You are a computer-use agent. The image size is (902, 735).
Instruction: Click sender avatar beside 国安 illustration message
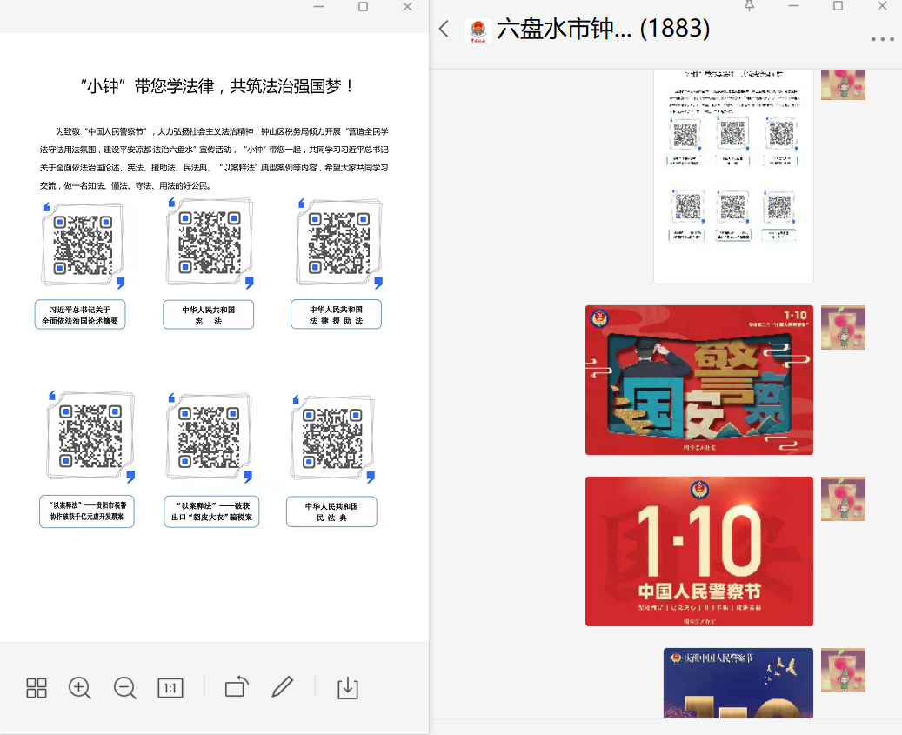843,327
